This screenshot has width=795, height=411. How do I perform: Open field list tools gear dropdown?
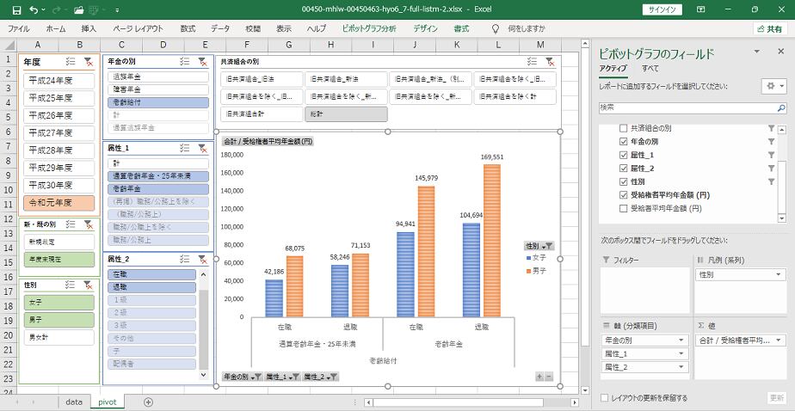click(772, 87)
